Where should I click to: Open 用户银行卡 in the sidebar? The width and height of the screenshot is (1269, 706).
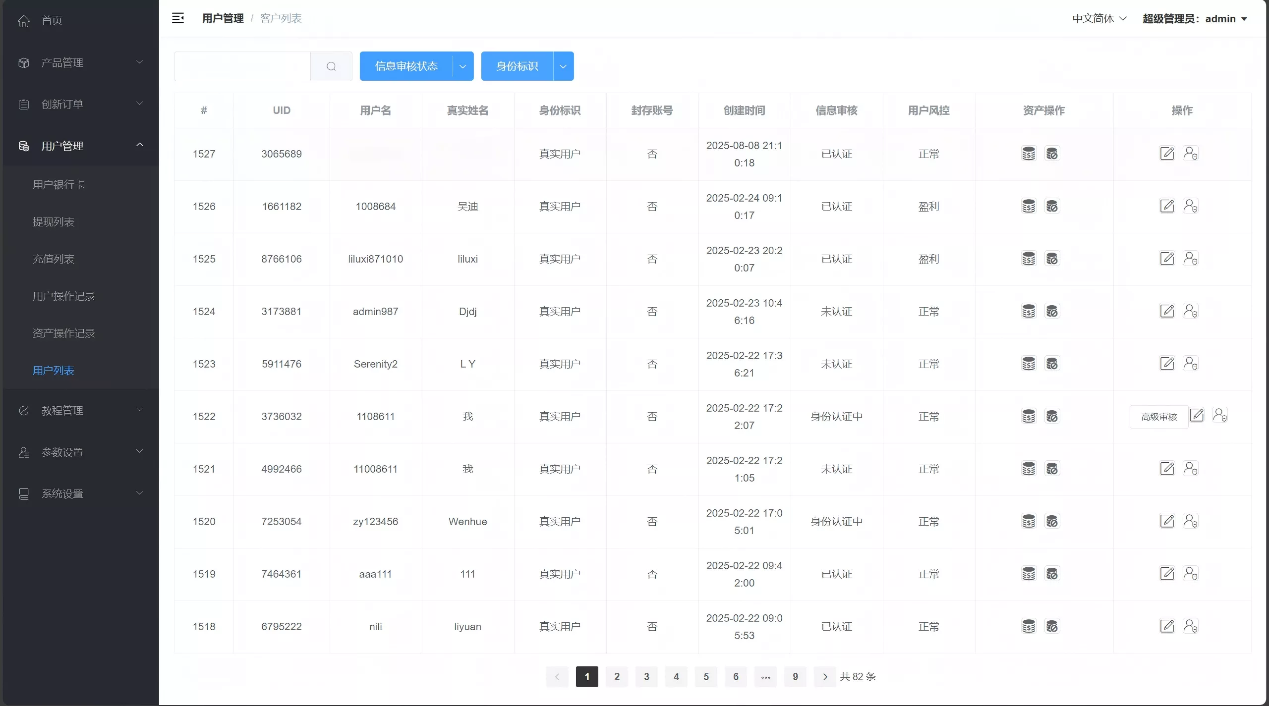coord(58,185)
